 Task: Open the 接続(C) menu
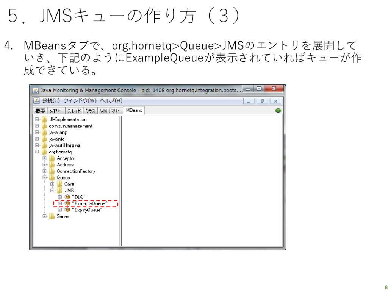(51, 101)
